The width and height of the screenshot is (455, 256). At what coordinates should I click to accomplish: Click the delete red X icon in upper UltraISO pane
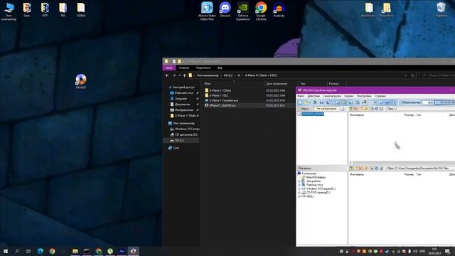(x=356, y=109)
